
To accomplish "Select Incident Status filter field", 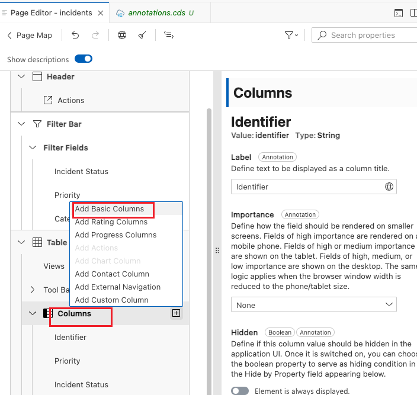I will tap(81, 171).
